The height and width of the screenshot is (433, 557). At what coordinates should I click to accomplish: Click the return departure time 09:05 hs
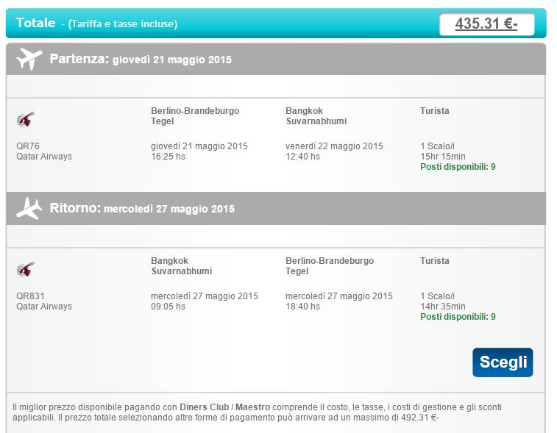(168, 307)
